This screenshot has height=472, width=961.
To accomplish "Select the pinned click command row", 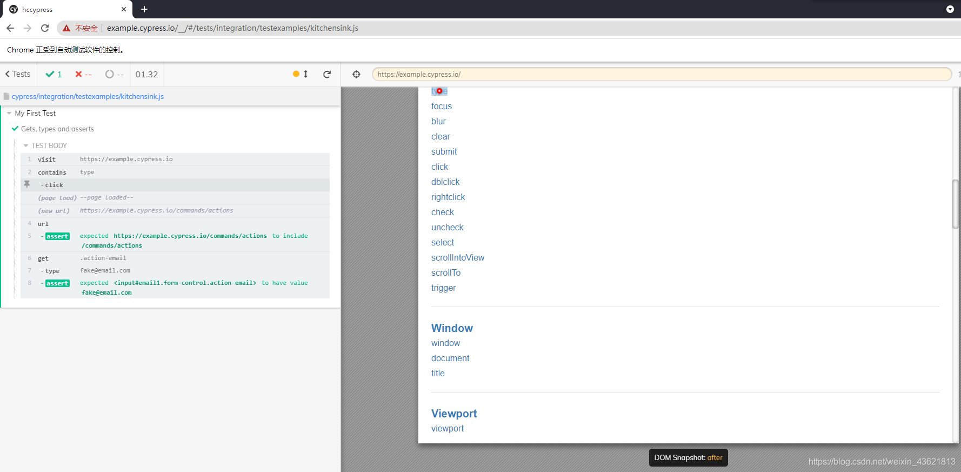I will click(x=175, y=185).
